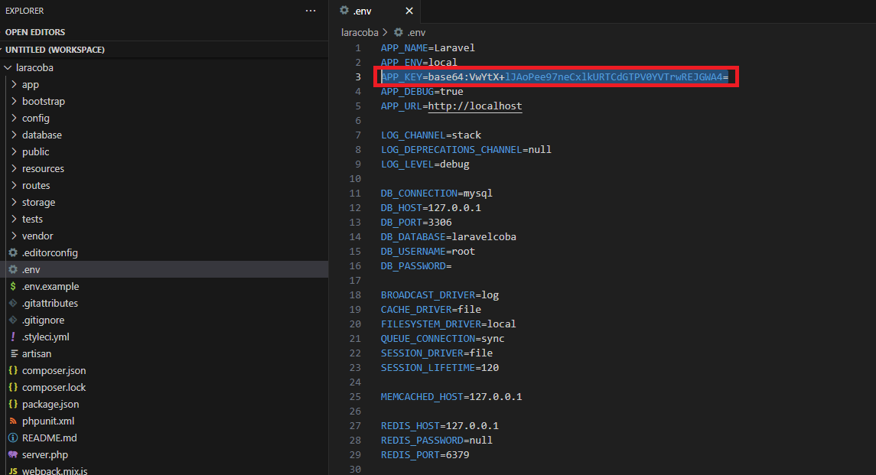Click the JS icon for webpack.mix.js

pos(14,471)
